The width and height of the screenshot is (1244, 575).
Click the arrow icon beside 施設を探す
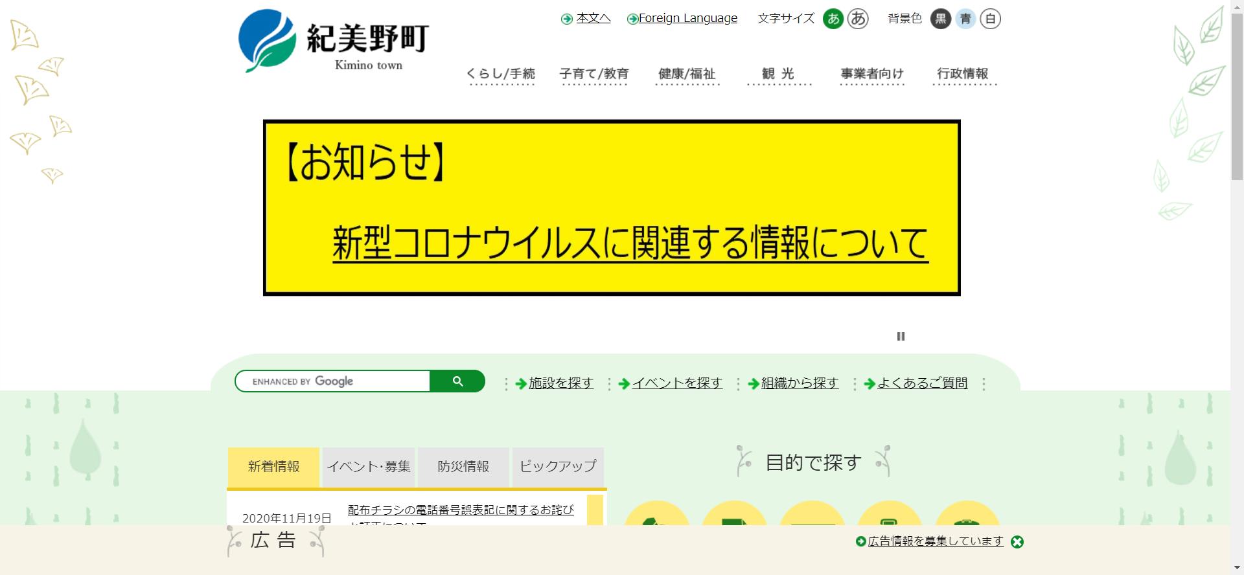click(x=521, y=384)
